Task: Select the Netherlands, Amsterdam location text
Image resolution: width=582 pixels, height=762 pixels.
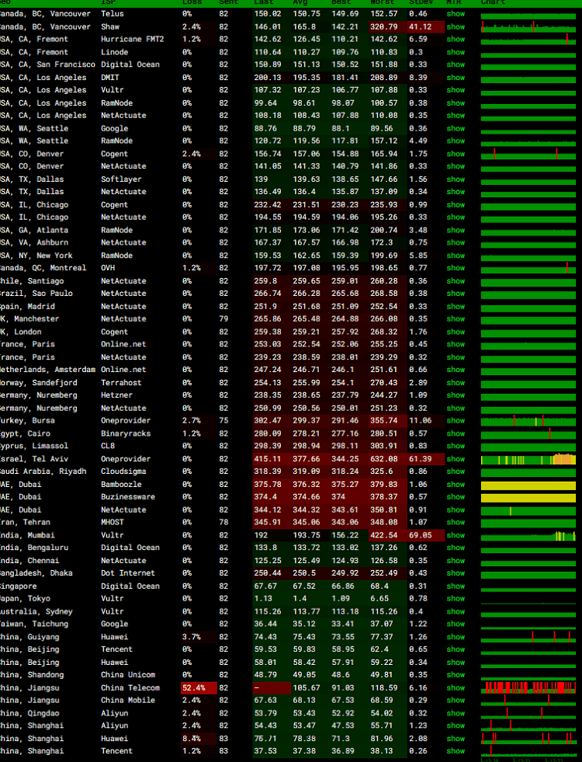Action: click(x=47, y=369)
